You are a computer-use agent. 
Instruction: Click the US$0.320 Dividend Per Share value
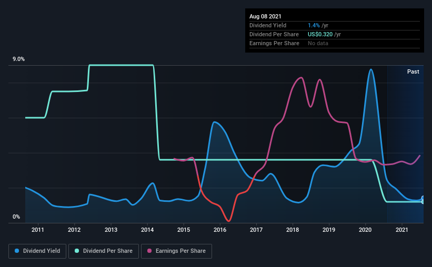[320, 34]
